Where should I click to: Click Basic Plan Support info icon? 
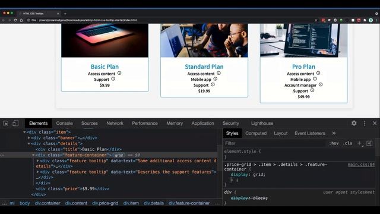point(113,79)
